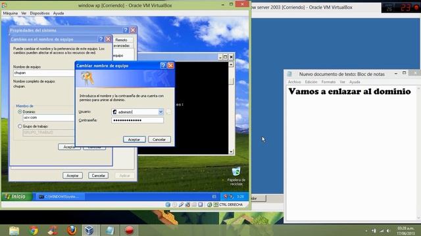Click the Contraseña password field
This screenshot has height=236, width=421.
click(137, 120)
